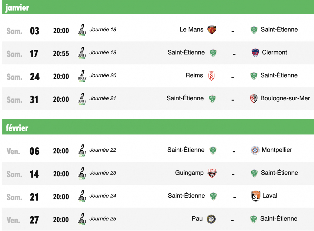Select the Montpellier club logo

pos(256,150)
